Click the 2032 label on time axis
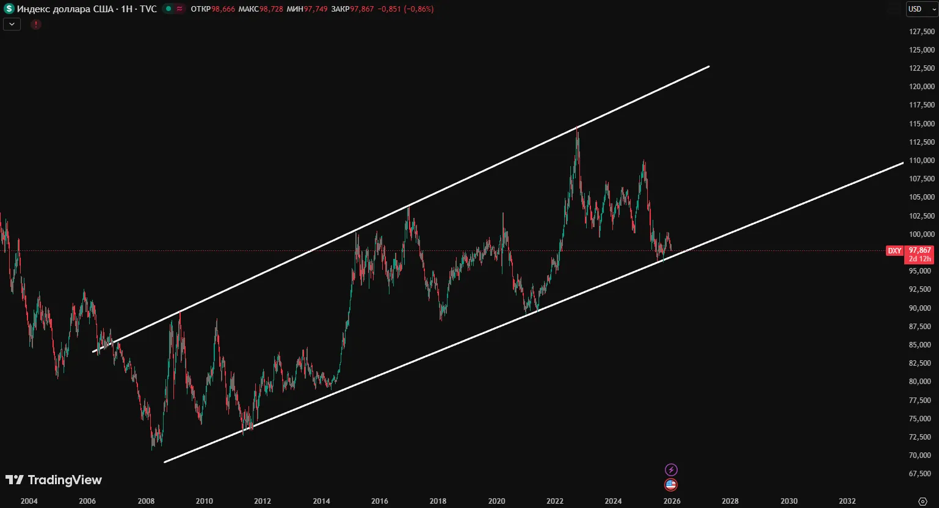Viewport: 939px width, 508px height. [847, 501]
